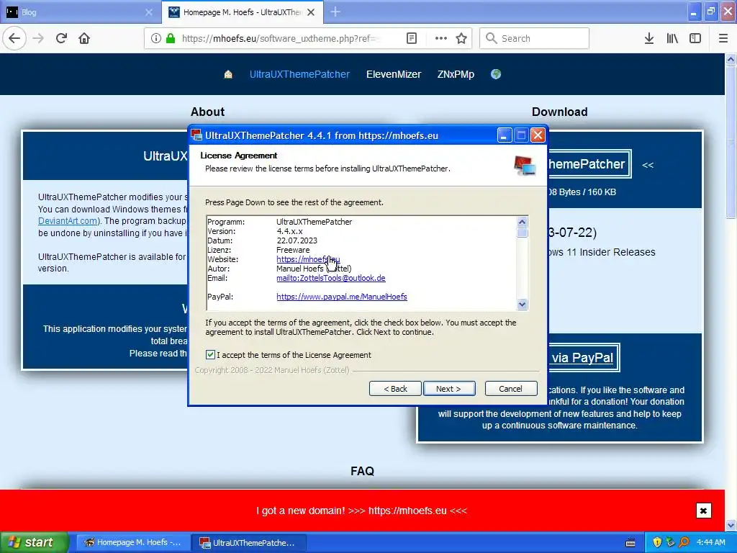
Task: Close the Homepage M. Hoefs tab
Action: coord(311,12)
